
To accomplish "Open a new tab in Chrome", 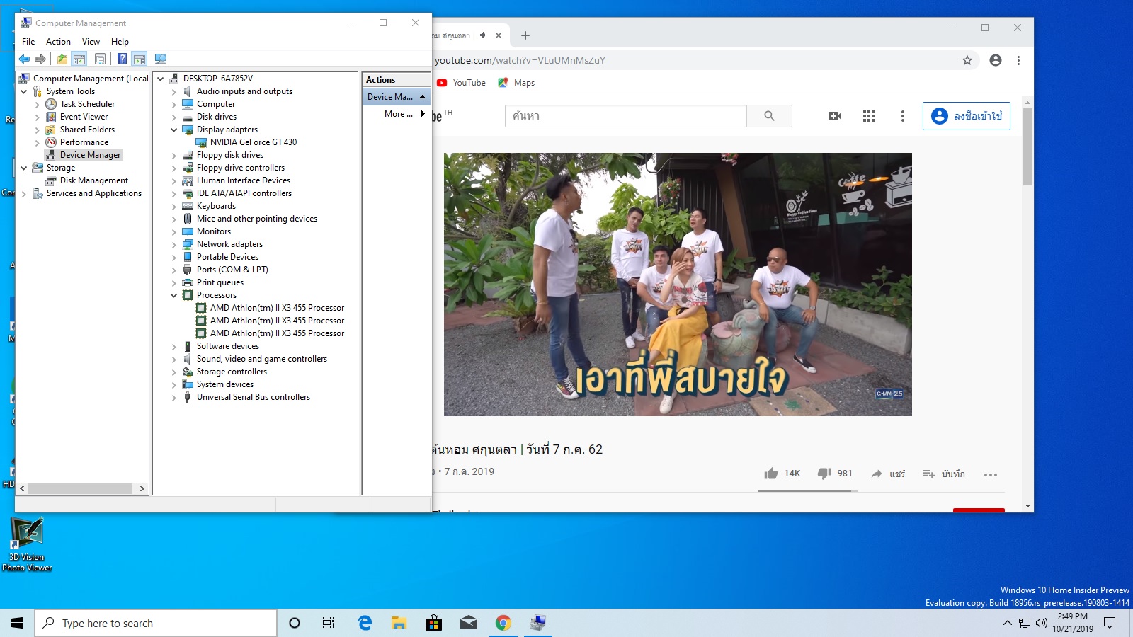I will pyautogui.click(x=525, y=35).
